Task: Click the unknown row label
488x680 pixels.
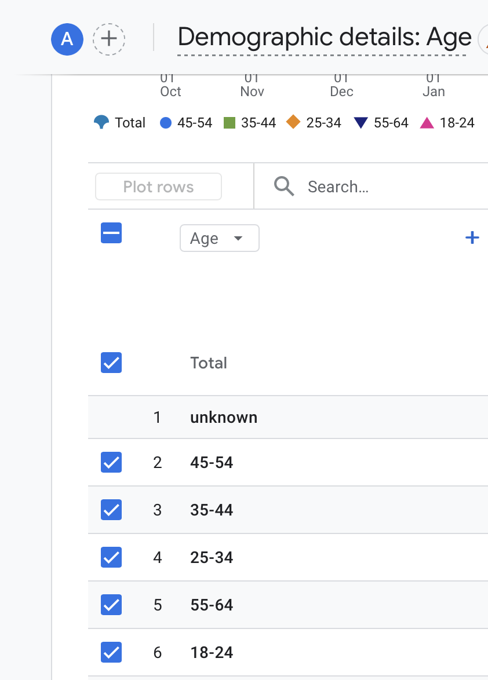Action: point(224,418)
